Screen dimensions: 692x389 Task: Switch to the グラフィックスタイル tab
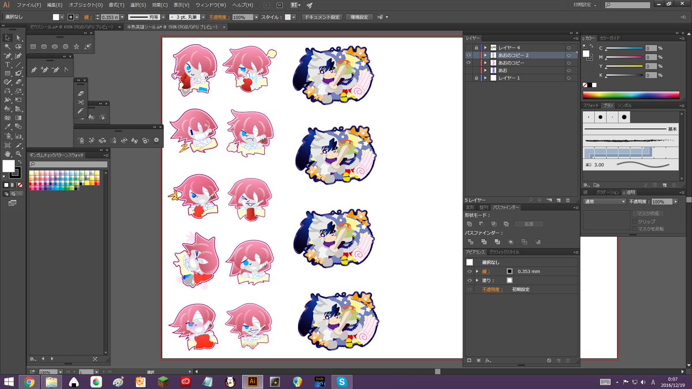point(505,252)
